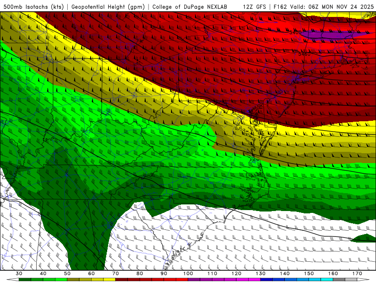This screenshot has height=282, width=376.
Task: Click the "College of DuPage NEXLAB" text
Action: [x=190, y=7]
